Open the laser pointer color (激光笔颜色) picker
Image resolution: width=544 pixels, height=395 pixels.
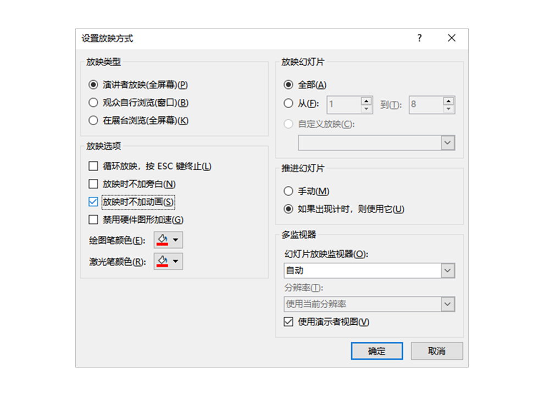[x=168, y=262]
